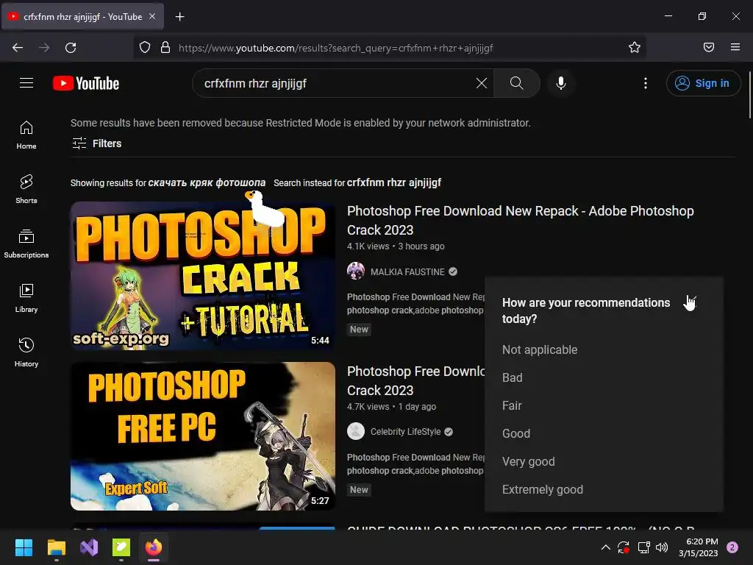This screenshot has height=565, width=753.
Task: Open corrected query скачать кряк фотошопа
Action: [207, 182]
